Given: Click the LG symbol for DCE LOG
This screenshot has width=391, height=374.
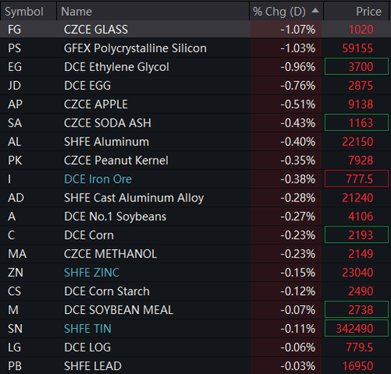Looking at the screenshot, I should click(15, 347).
